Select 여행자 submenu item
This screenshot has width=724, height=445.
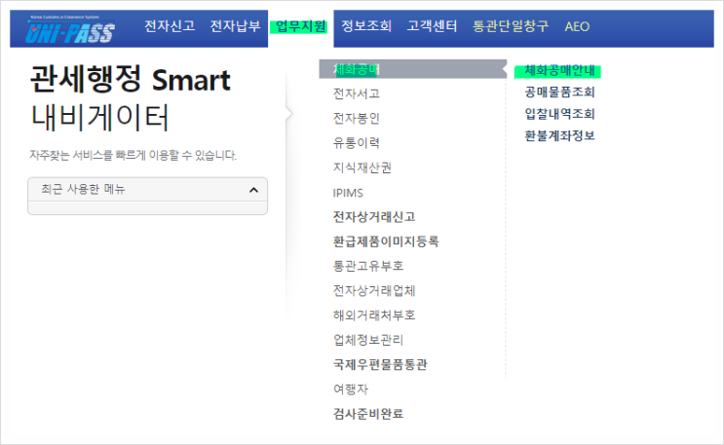(x=351, y=389)
